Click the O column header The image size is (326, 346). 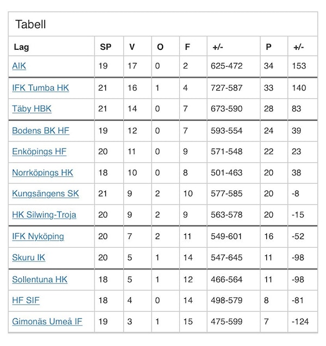tap(160, 47)
